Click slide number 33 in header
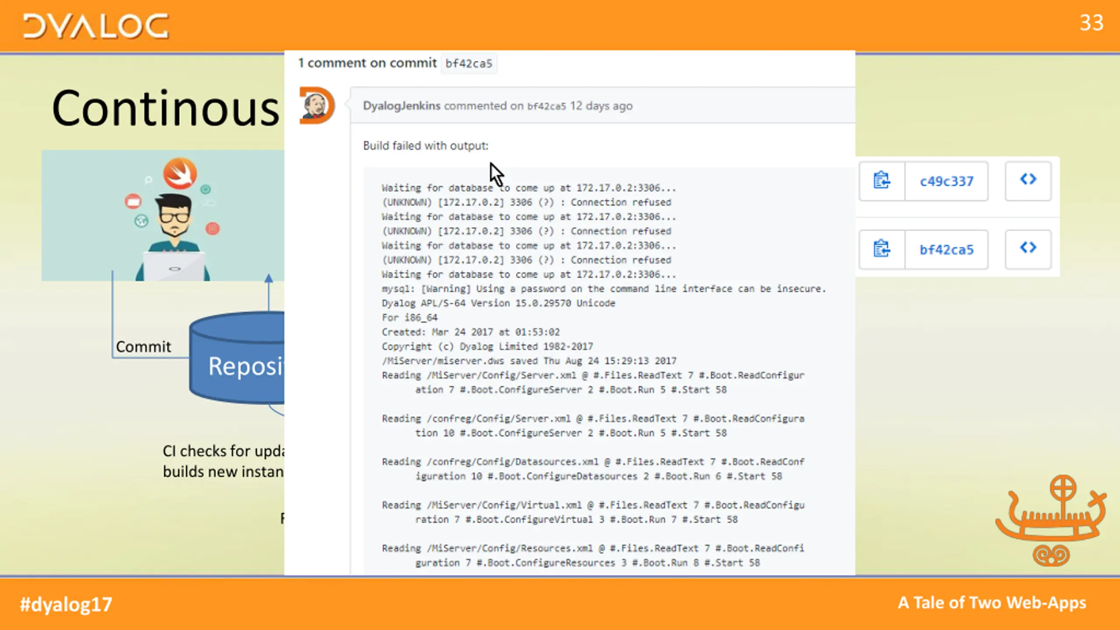Viewport: 1120px width, 630px height. [1091, 23]
